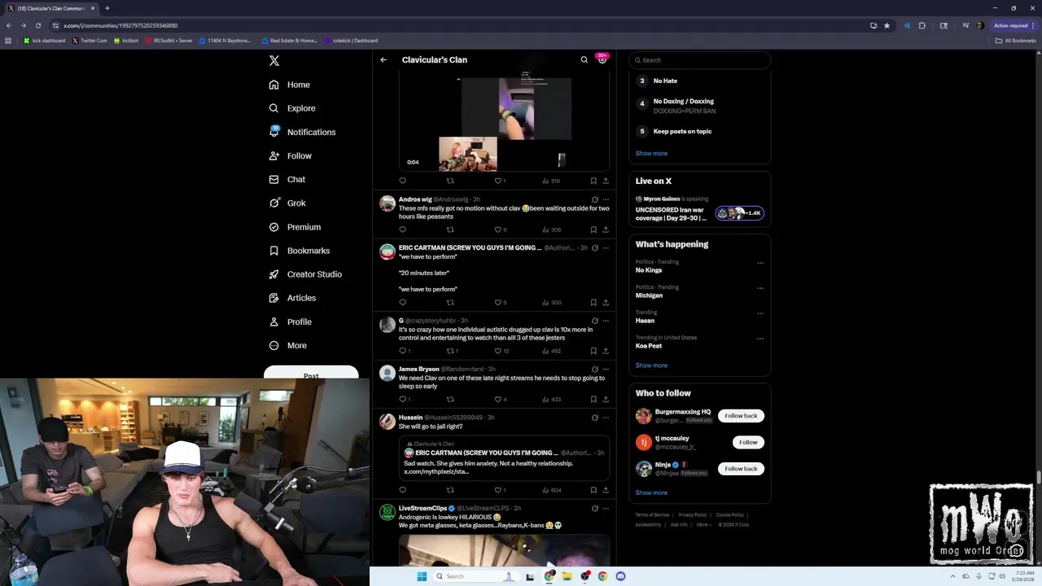Open options for Michigan trend
The image size is (1042, 586).
760,288
